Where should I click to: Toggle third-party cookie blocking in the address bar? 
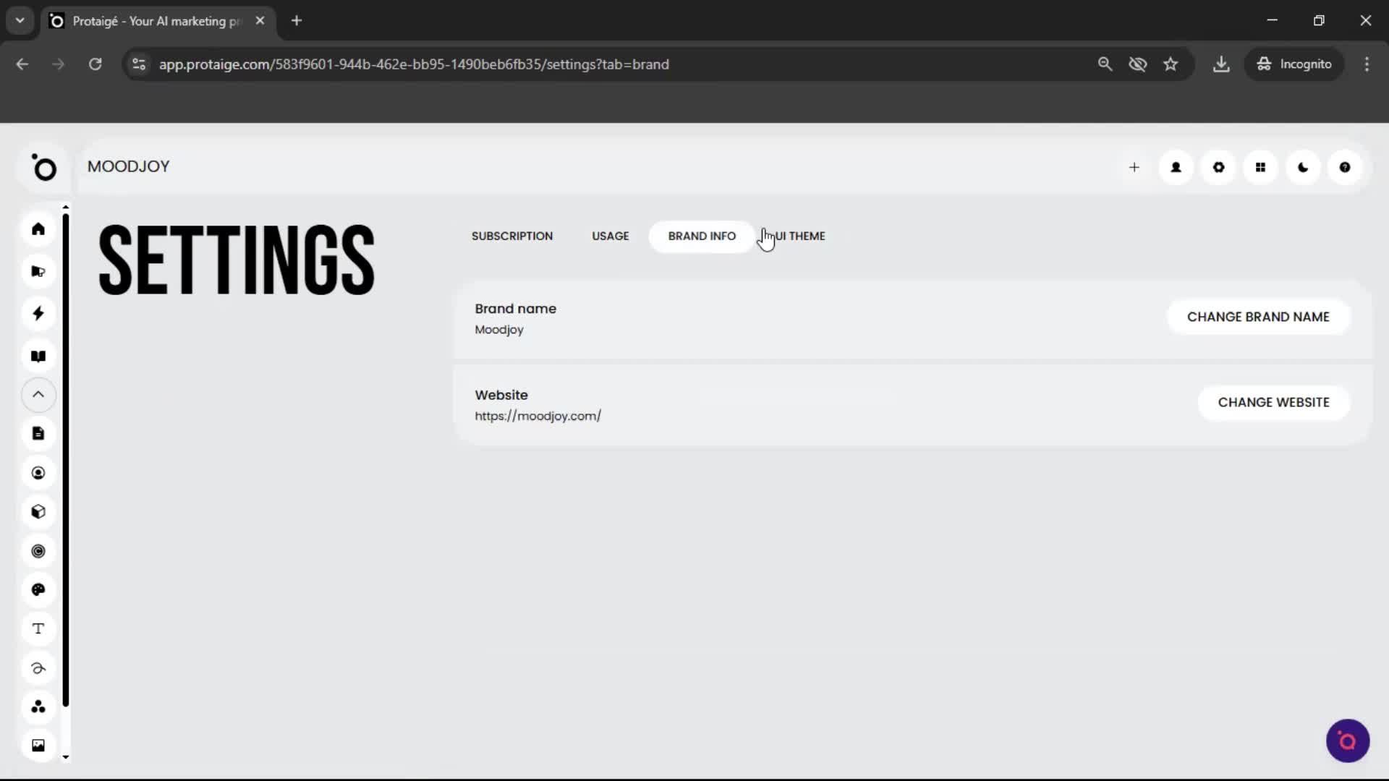tap(1138, 64)
